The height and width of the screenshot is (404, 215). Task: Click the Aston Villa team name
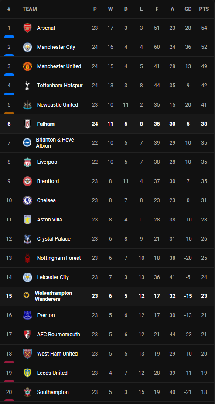(50, 220)
